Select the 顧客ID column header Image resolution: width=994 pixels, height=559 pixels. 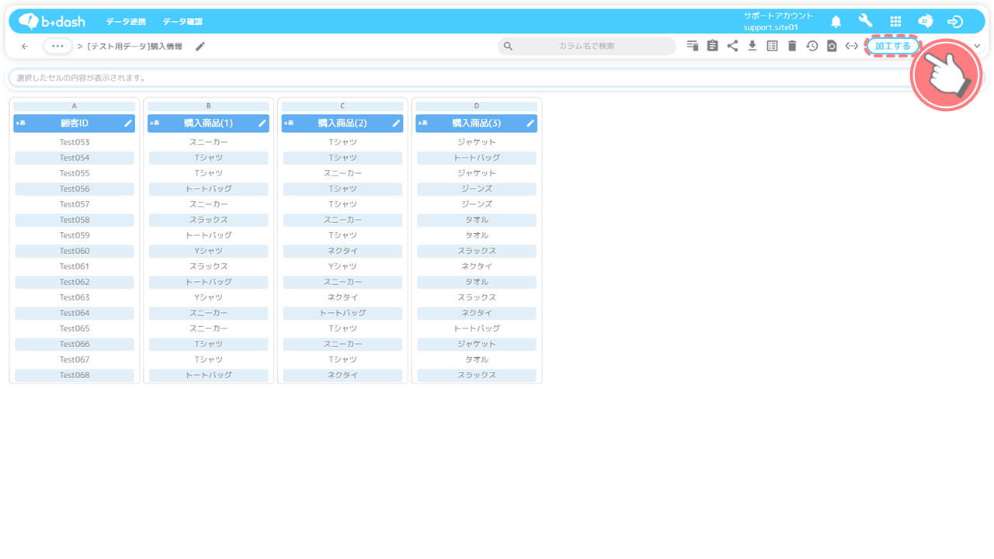click(75, 123)
